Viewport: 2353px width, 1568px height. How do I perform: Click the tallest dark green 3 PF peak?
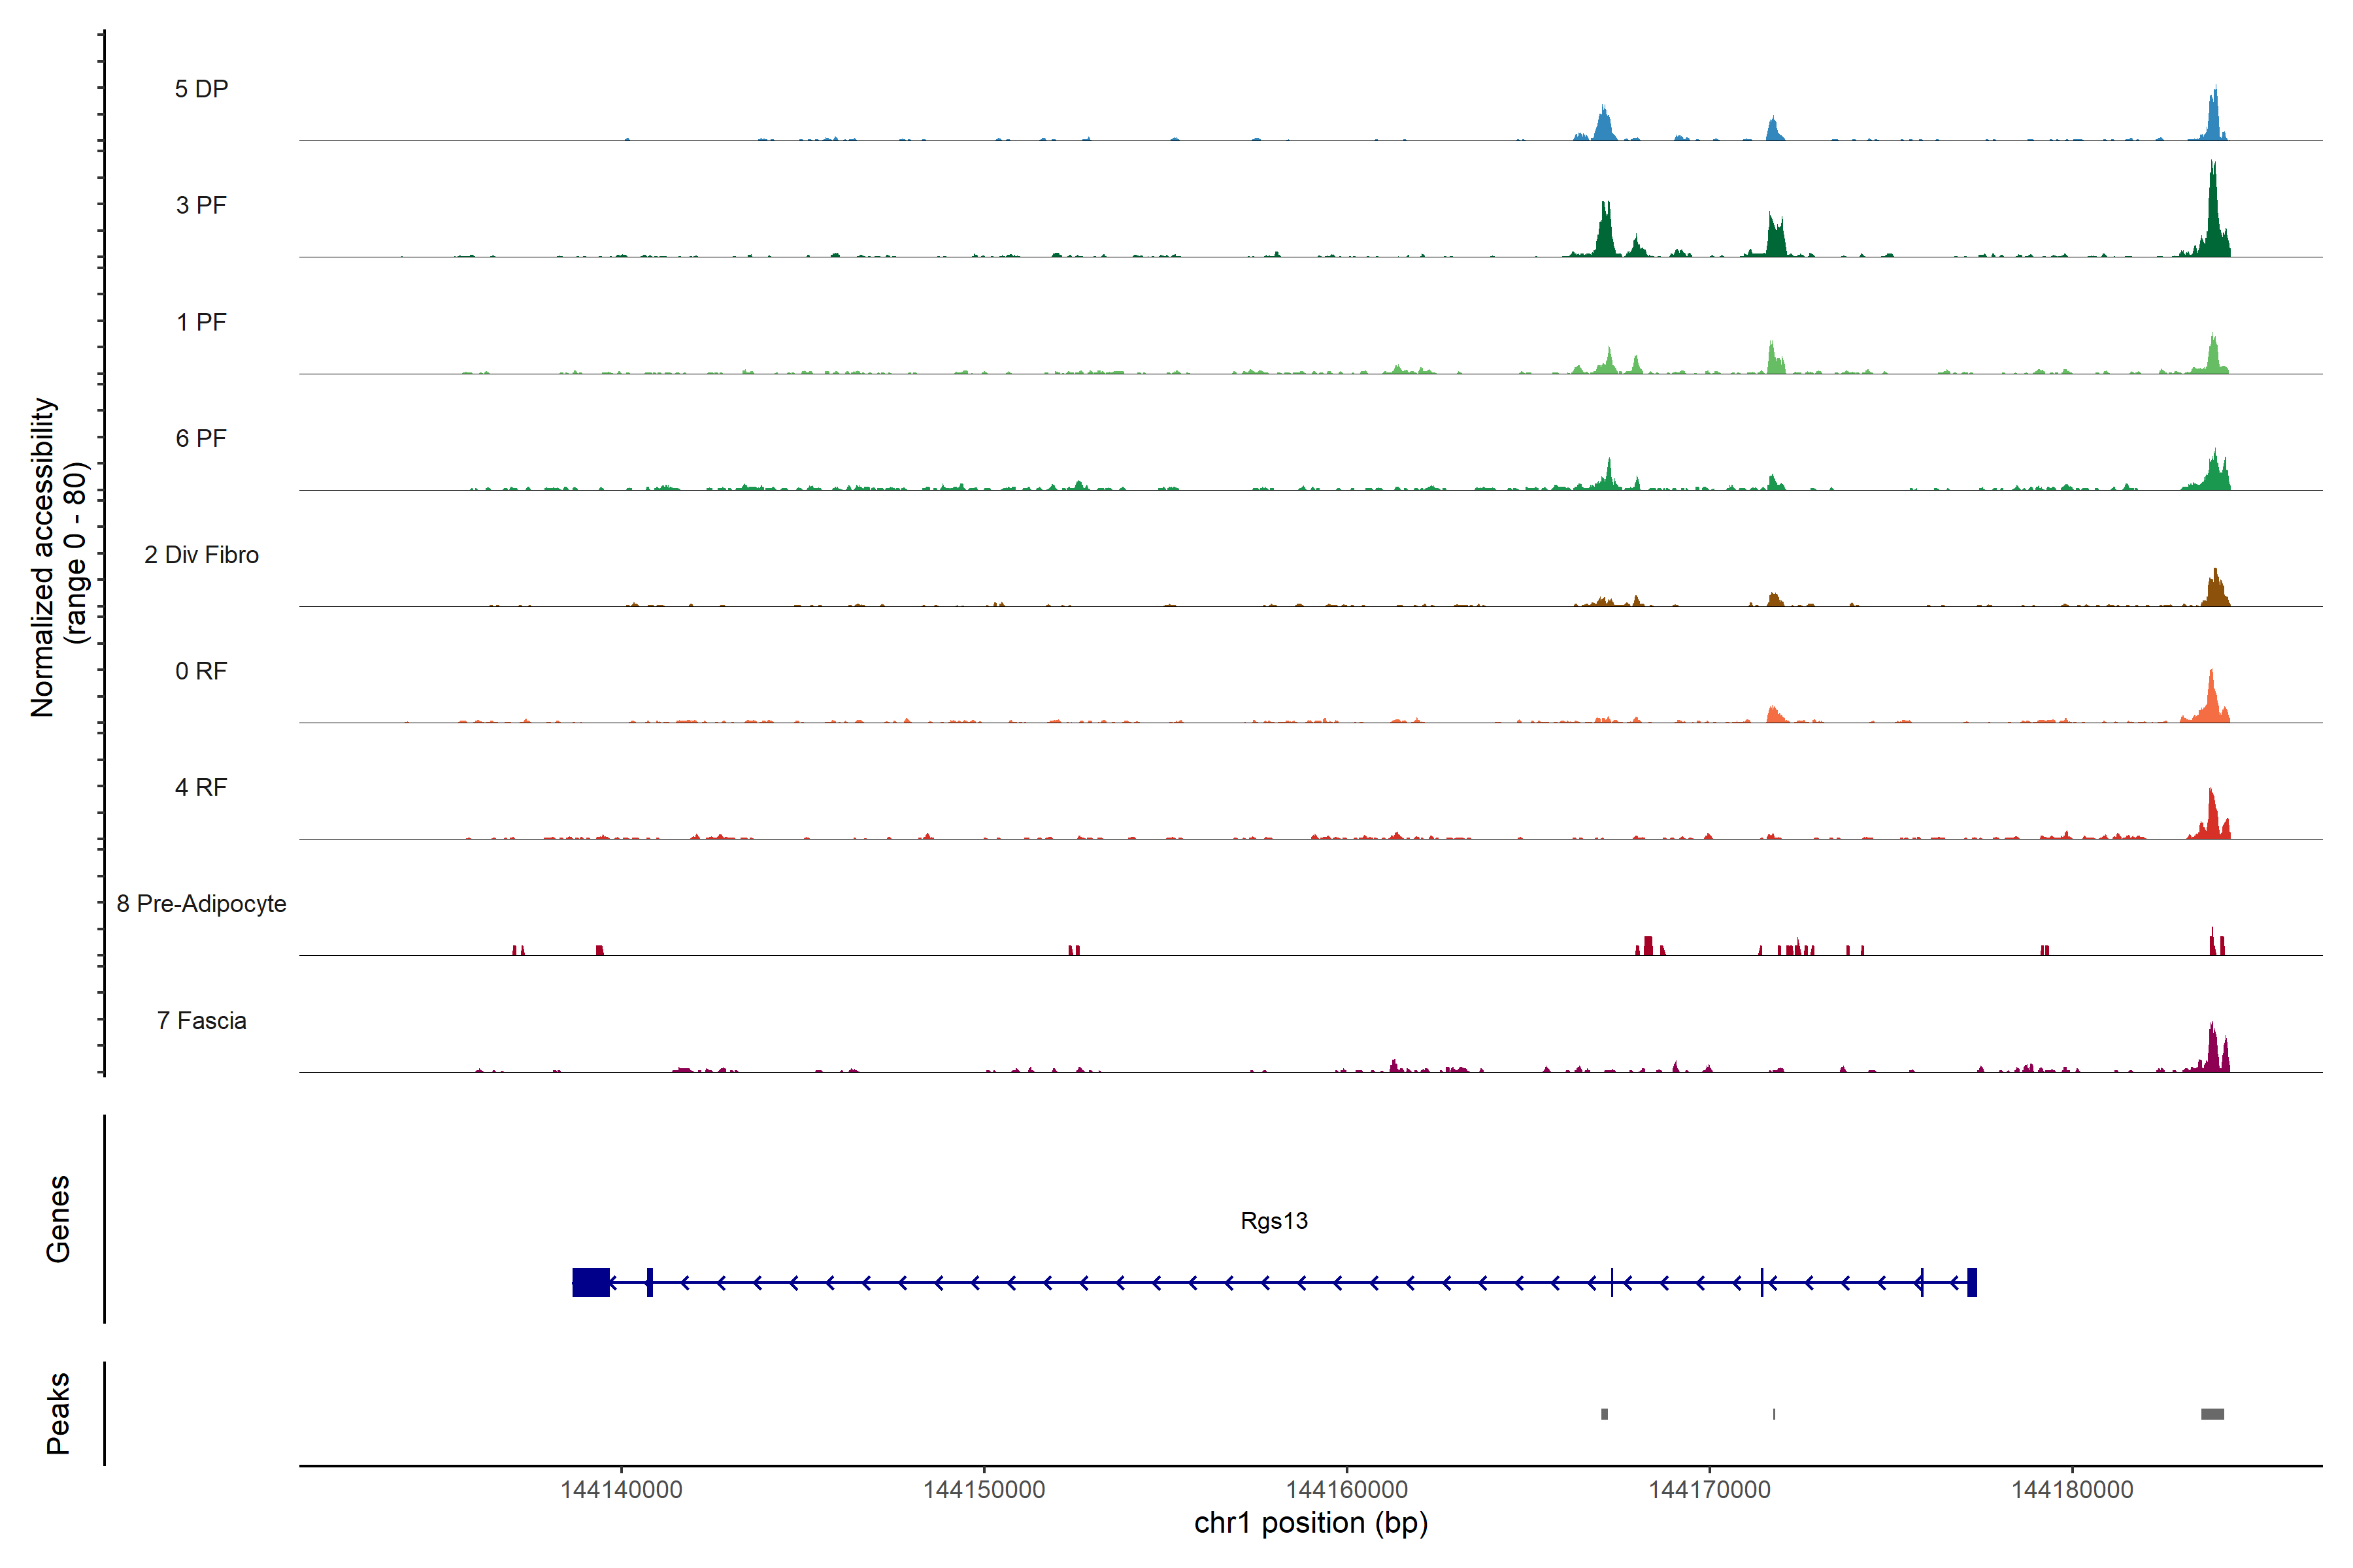tap(2213, 220)
